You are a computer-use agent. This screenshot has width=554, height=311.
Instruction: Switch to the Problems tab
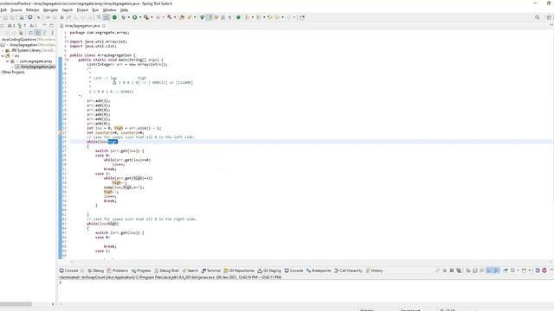pyautogui.click(x=118, y=270)
